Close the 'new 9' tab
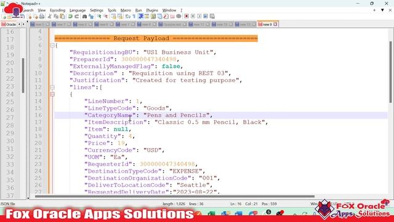Image resolution: width=394 pixels, height=222 pixels. tap(275, 25)
